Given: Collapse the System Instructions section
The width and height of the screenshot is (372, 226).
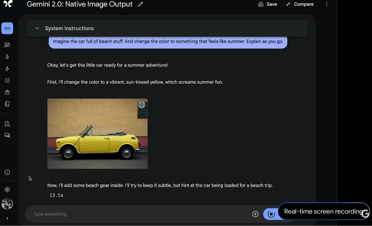Looking at the screenshot, I should tap(37, 28).
